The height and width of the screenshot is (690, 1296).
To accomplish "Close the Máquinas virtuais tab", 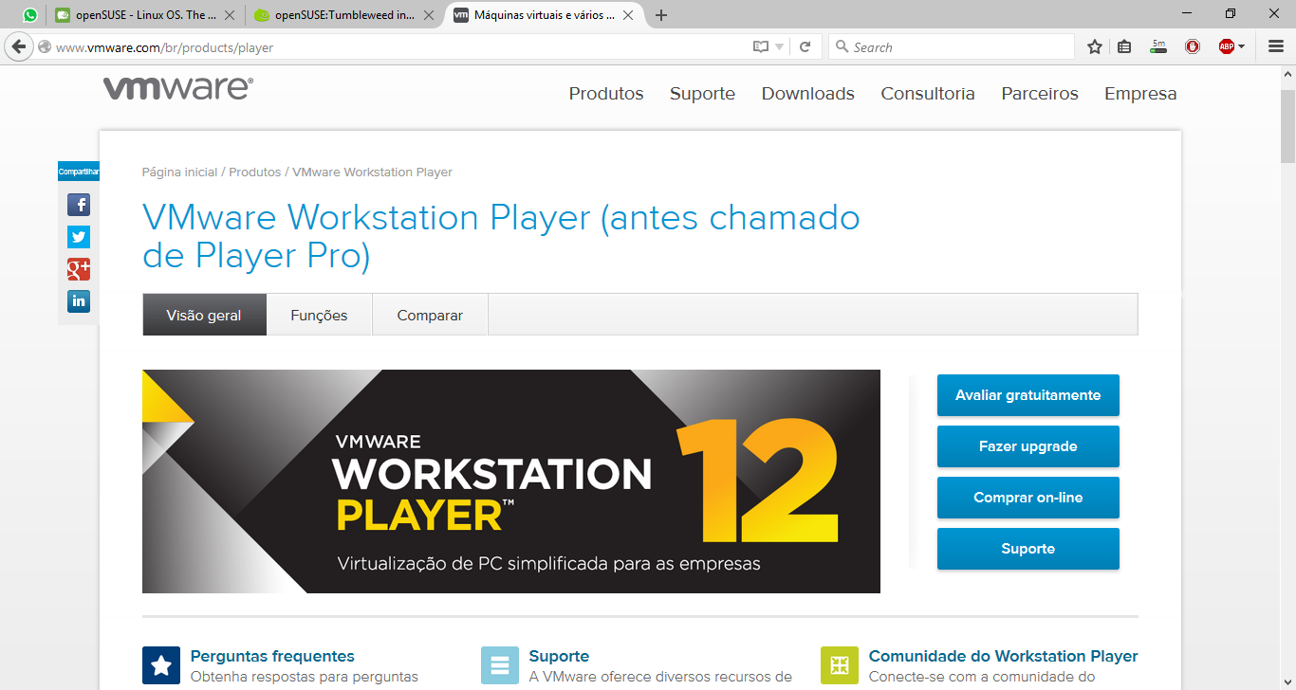I will (x=629, y=15).
